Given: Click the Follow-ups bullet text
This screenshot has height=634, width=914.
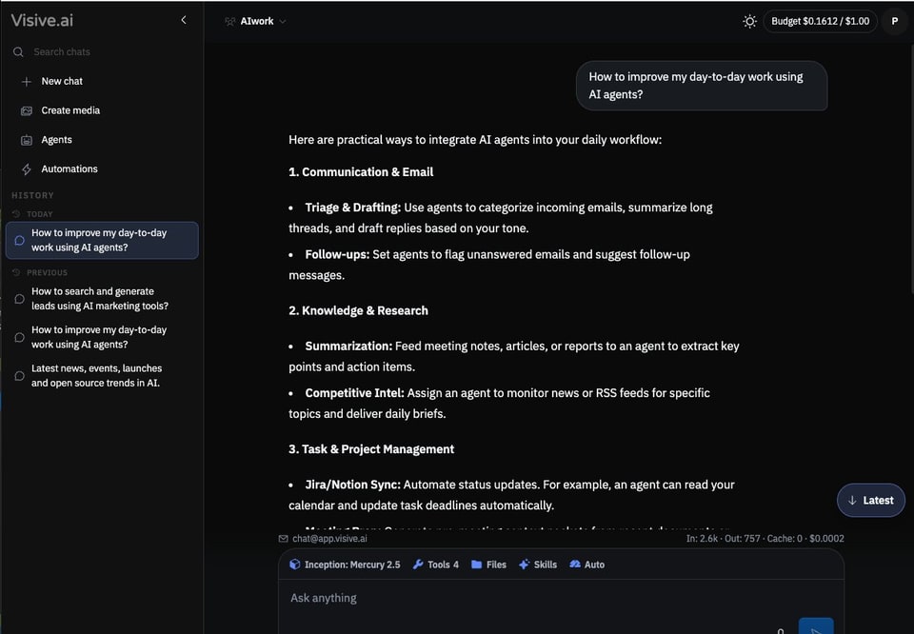Looking at the screenshot, I should [489, 265].
